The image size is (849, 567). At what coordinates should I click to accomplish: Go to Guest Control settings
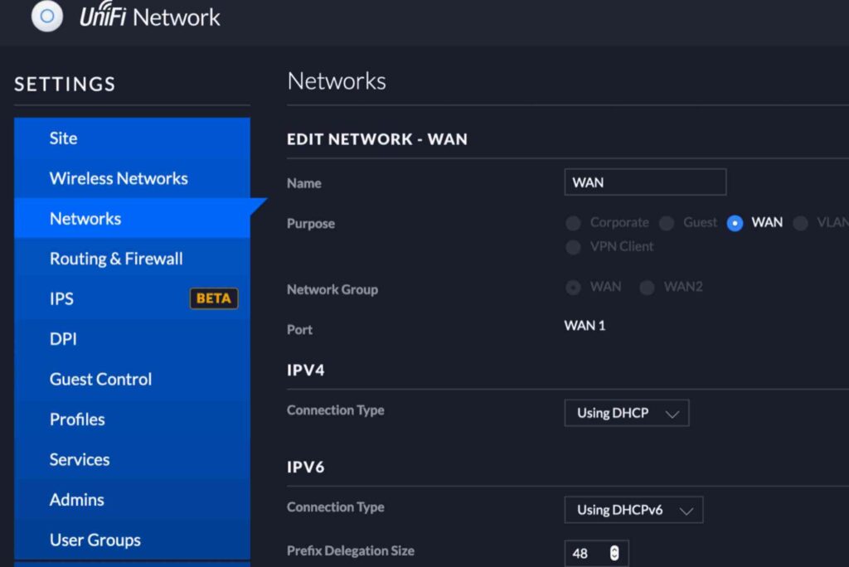pos(132,379)
